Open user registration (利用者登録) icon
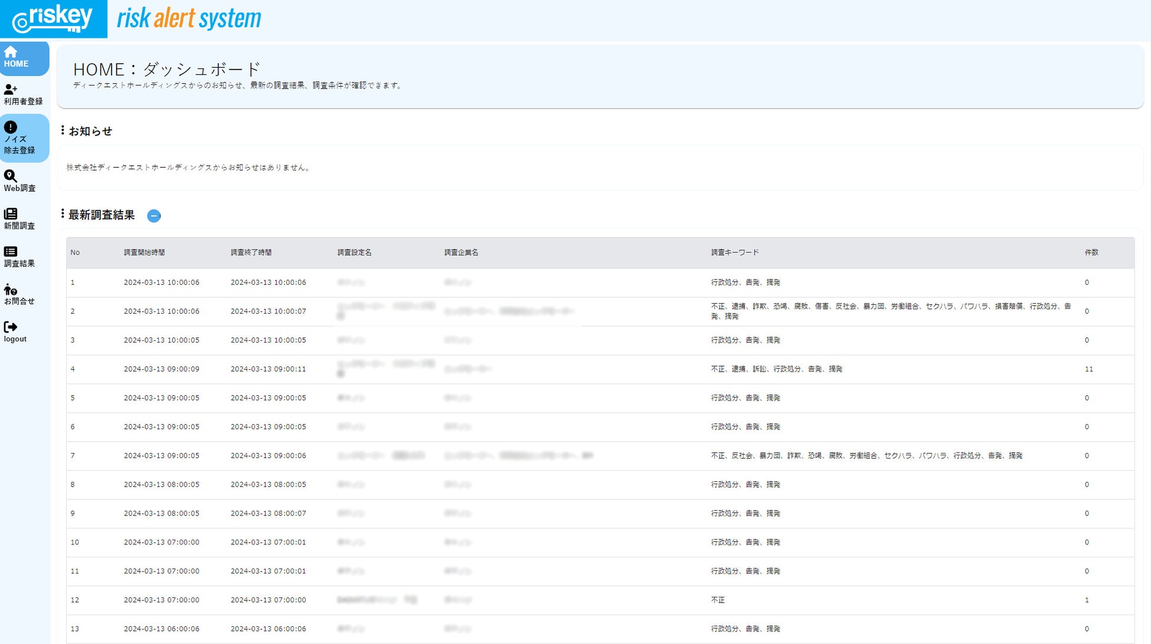1151x644 pixels. 11,90
